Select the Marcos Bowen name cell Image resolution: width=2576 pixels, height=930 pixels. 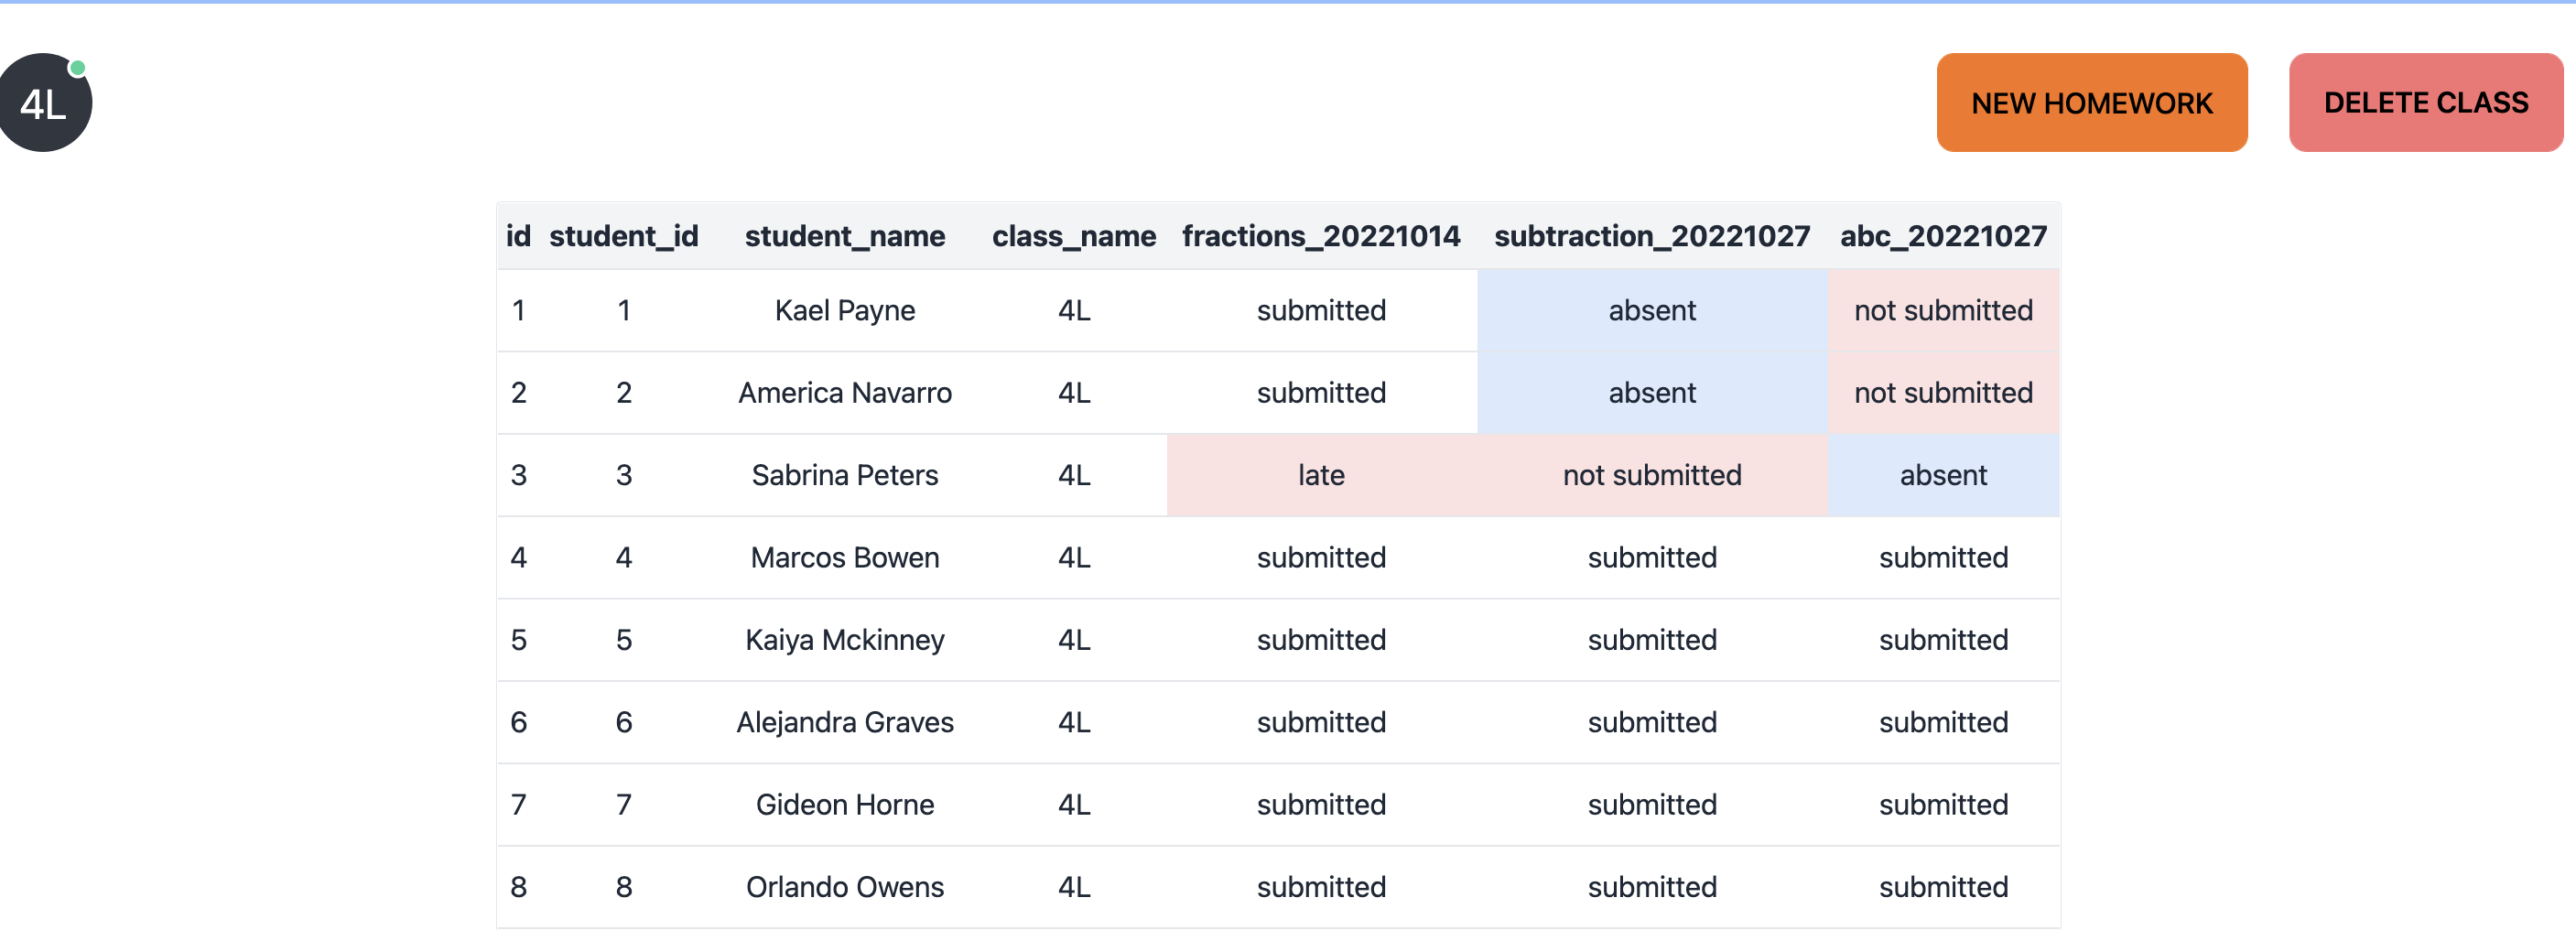point(844,558)
